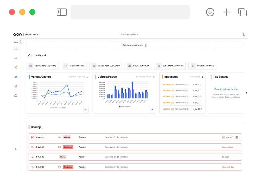Viewport: 261px width, 178px height.
Task: Open the user profile icon at top right
Action: (x=244, y=34)
